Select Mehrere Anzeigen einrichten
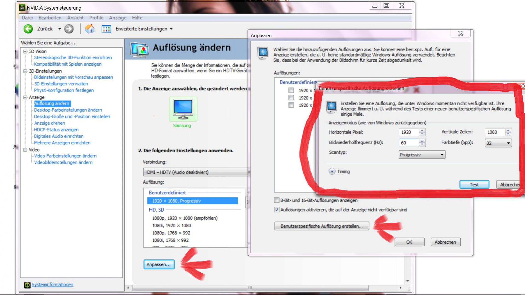Screen dimensions: 525x295 [x=62, y=143]
